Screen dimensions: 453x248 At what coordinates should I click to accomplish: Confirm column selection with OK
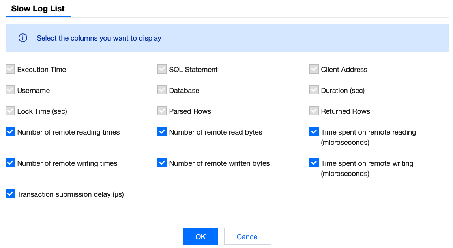click(200, 237)
